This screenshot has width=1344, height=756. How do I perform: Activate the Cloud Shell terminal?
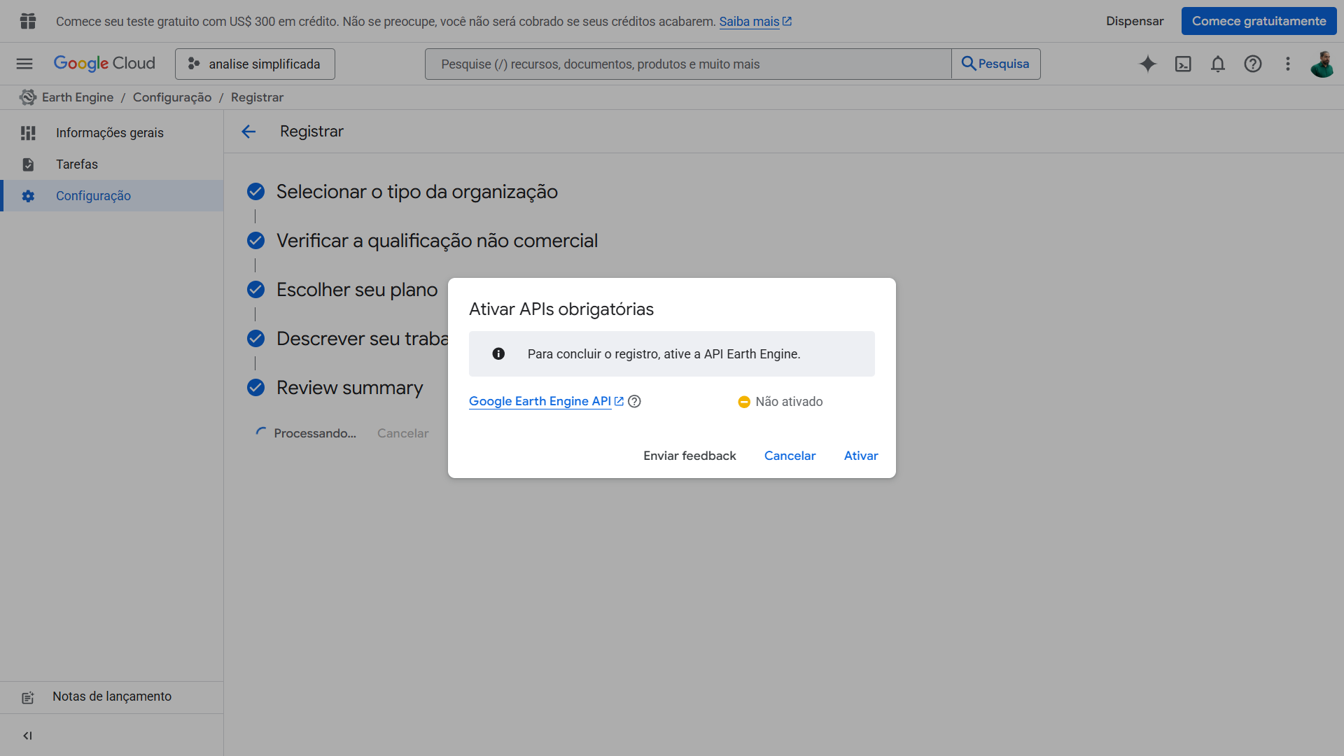1183,64
